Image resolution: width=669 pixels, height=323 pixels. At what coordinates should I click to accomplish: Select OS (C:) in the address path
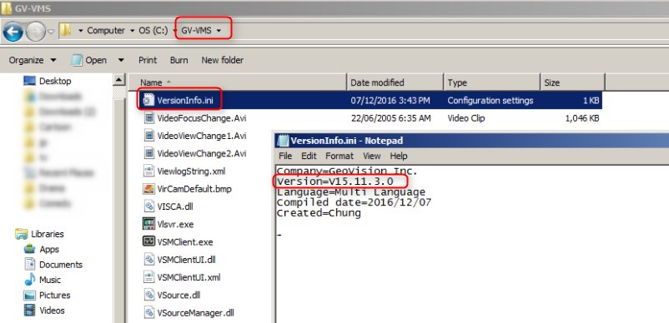point(153,31)
